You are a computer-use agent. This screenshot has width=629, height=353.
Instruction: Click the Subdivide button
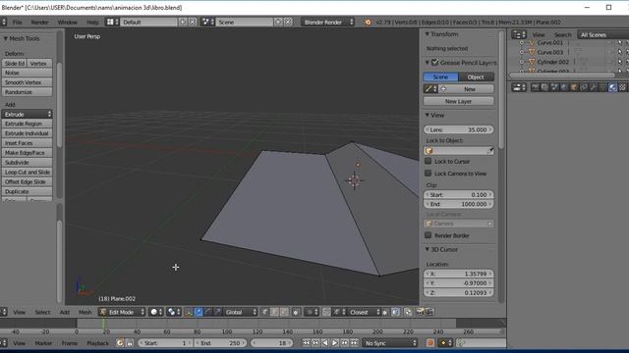pyautogui.click(x=27, y=163)
